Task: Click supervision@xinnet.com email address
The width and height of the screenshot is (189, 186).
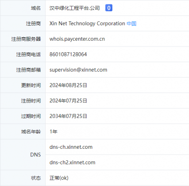Action: [78, 70]
